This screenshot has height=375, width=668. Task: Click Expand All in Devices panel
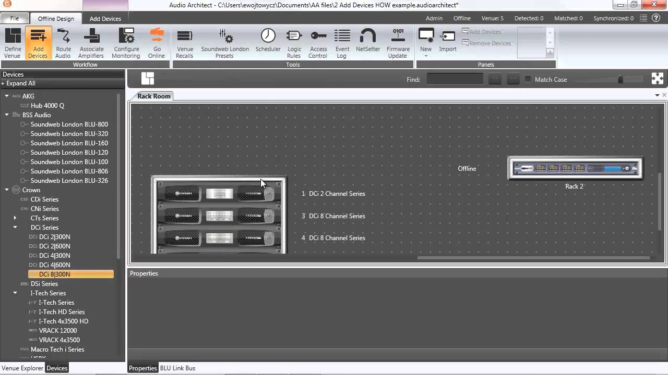pos(18,83)
